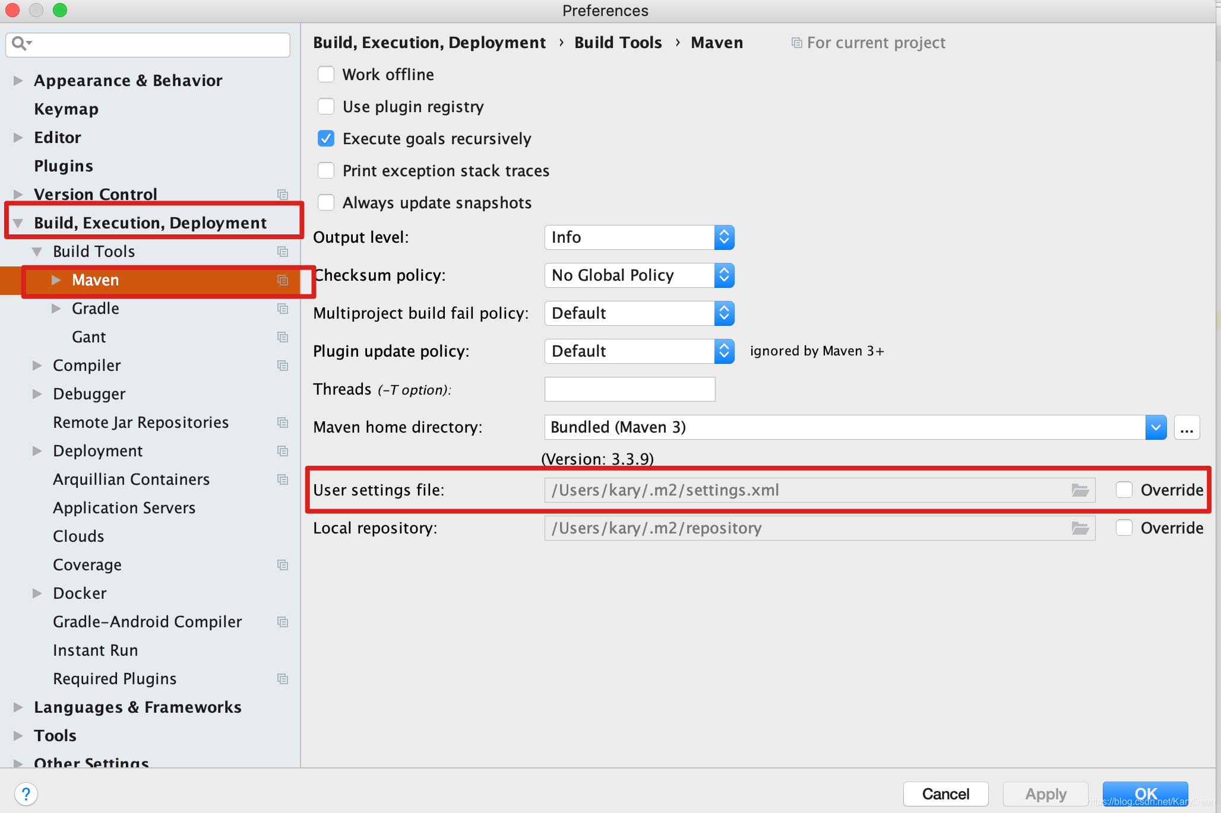The image size is (1221, 813).
Task: Uncheck Execute goals recursively
Action: 326,138
